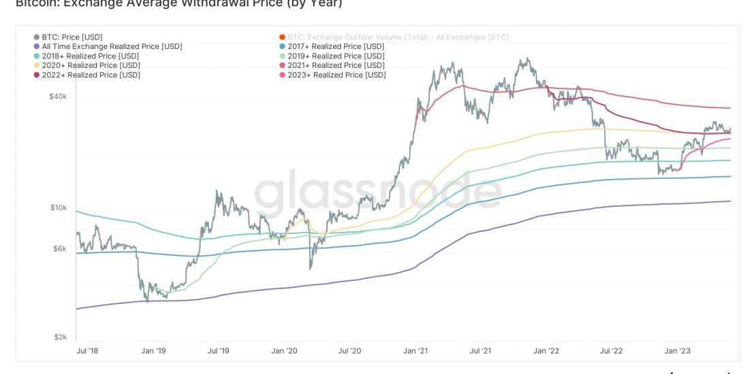Image resolution: width=756 pixels, height=374 pixels.
Task: Click the Jan '21 x-axis date label
Action: 415,351
